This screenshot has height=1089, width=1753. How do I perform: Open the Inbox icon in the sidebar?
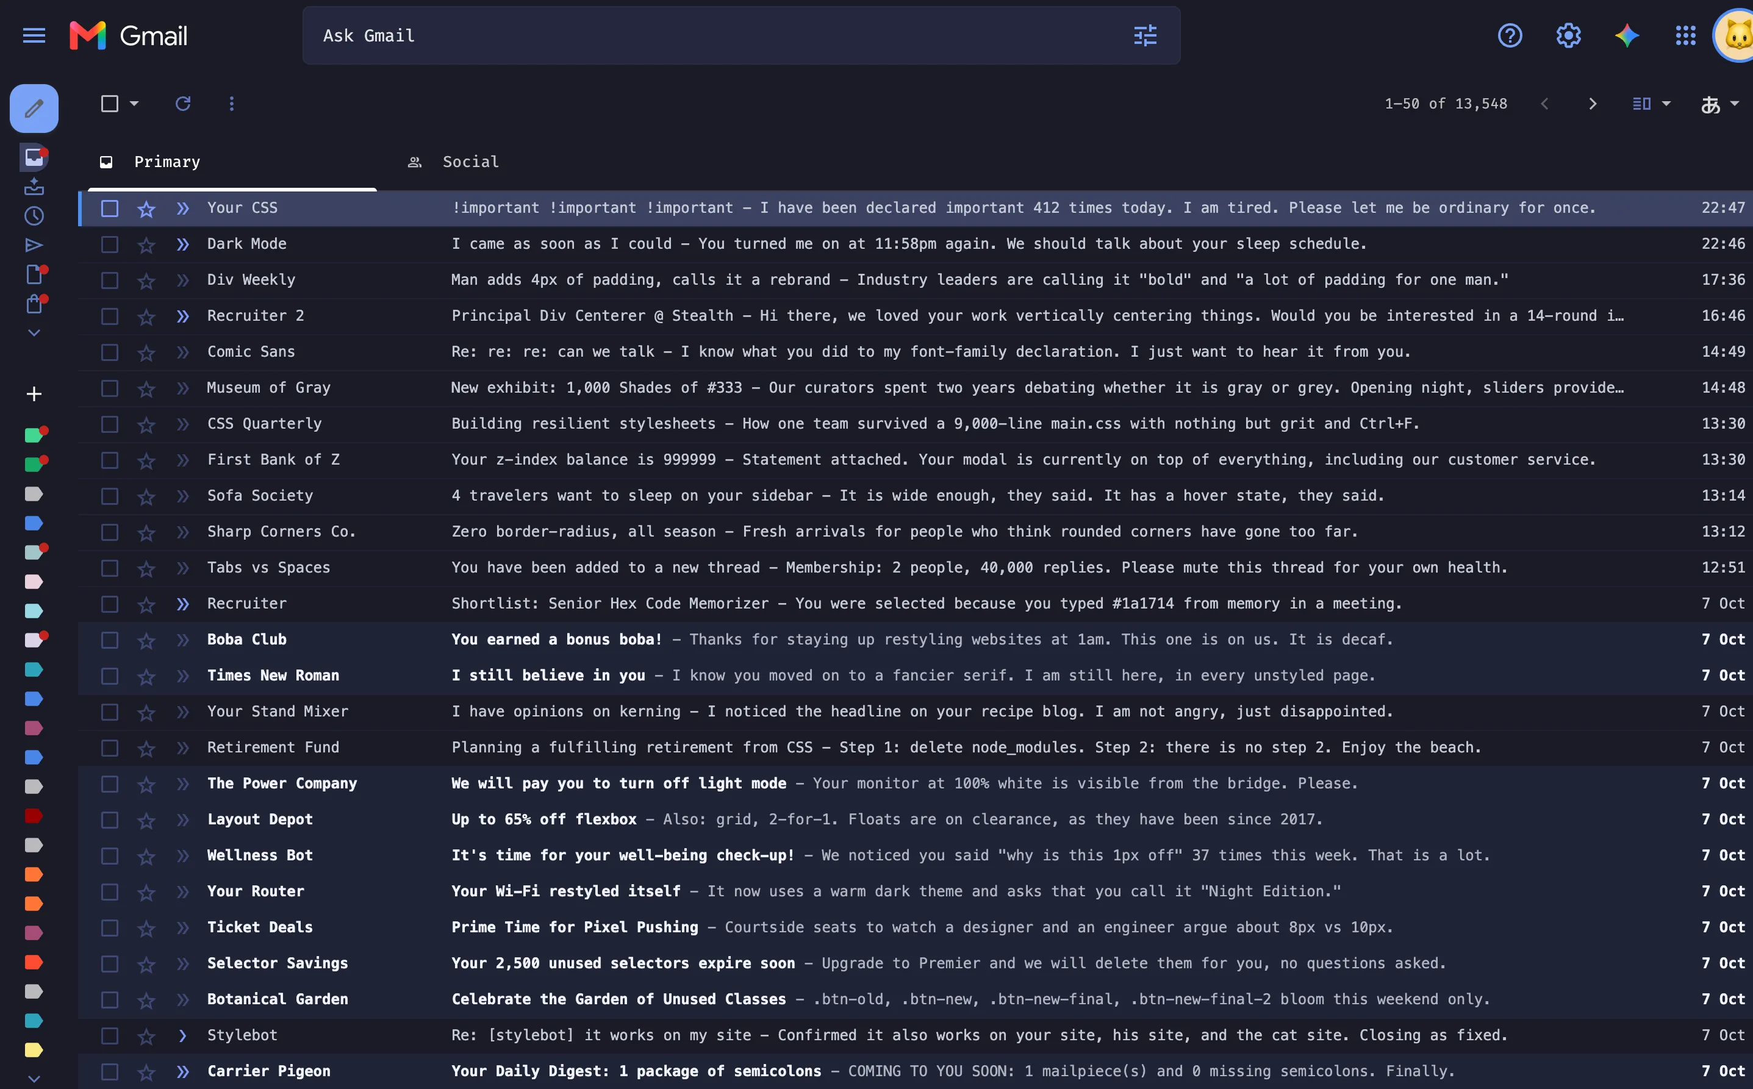tap(34, 157)
